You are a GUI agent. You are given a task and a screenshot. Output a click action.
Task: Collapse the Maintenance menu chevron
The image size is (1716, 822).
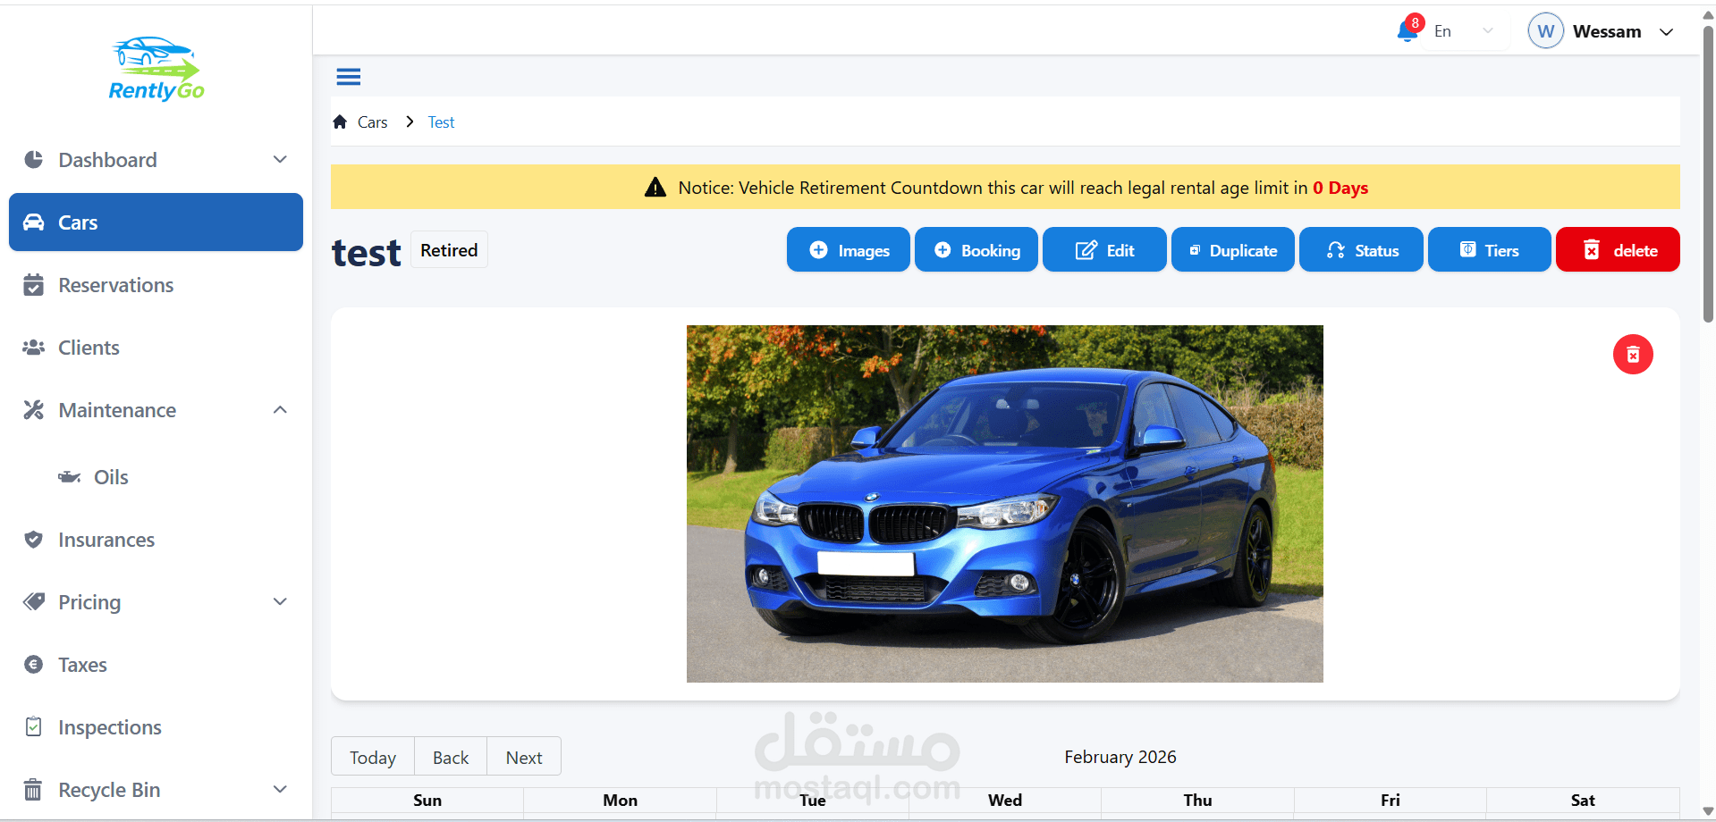(280, 410)
